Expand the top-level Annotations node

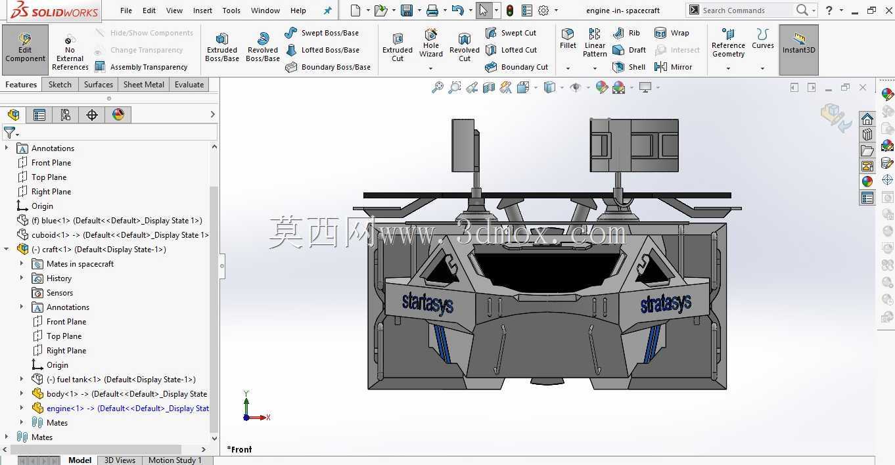(7, 148)
